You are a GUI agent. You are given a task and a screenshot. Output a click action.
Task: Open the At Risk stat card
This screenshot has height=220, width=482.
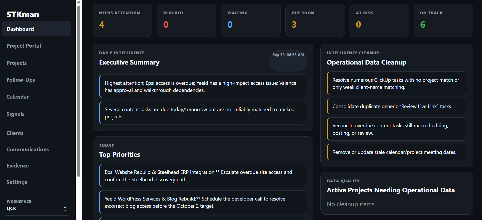pos(379,20)
